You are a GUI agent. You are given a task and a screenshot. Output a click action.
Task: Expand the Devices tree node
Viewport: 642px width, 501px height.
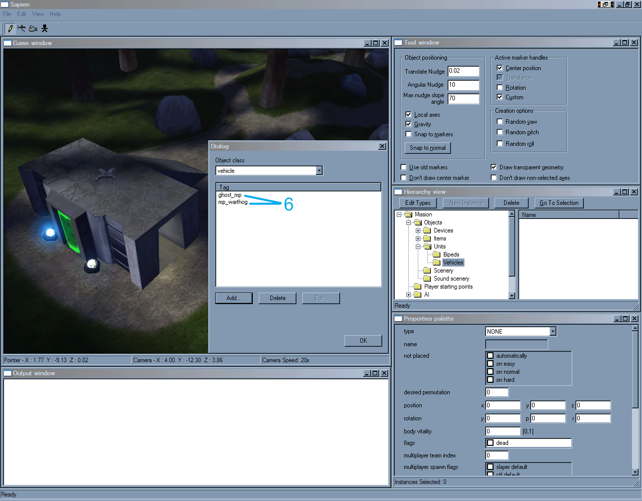(418, 230)
